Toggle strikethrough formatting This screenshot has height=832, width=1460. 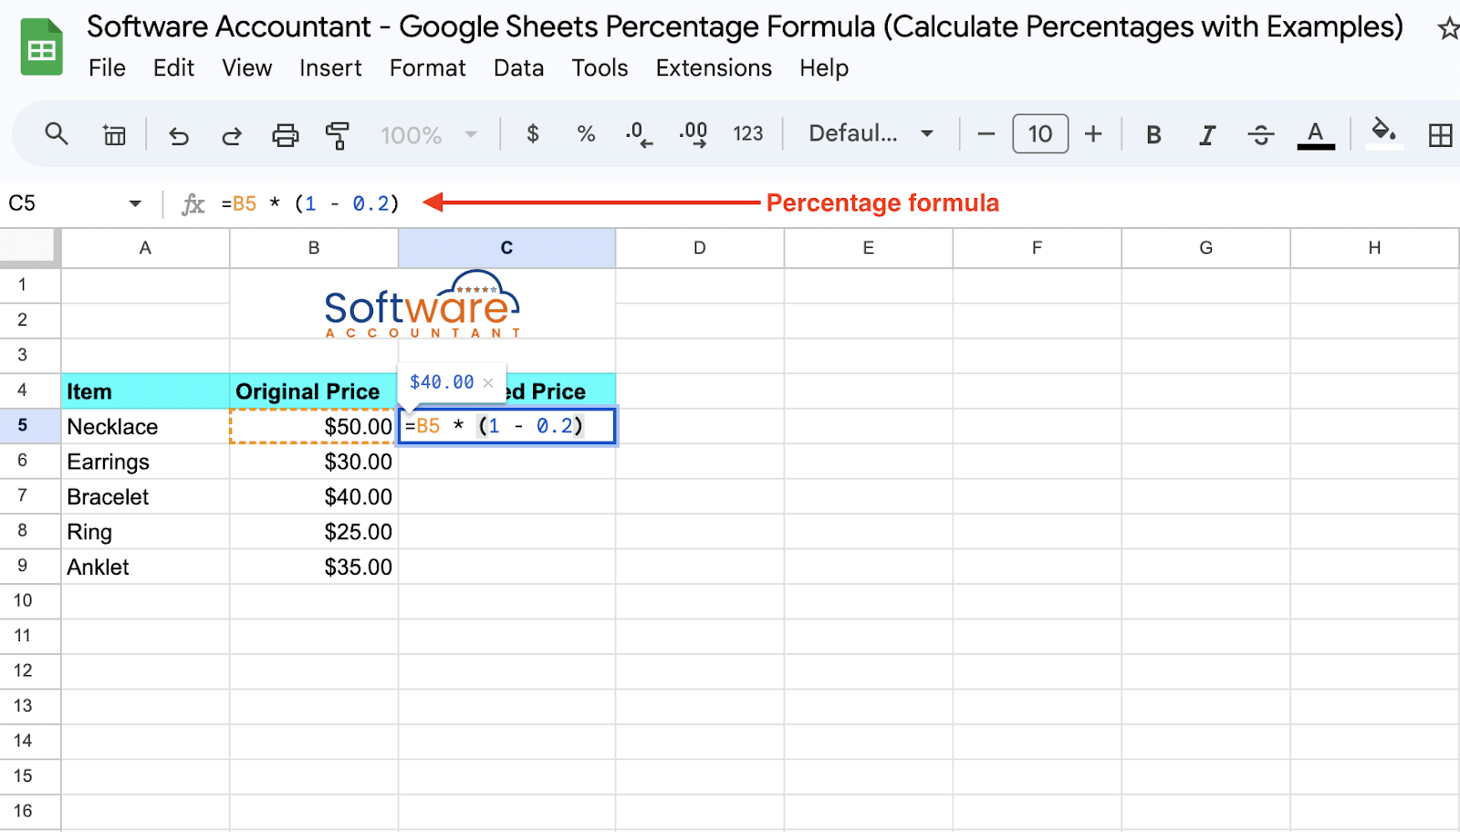click(1261, 135)
